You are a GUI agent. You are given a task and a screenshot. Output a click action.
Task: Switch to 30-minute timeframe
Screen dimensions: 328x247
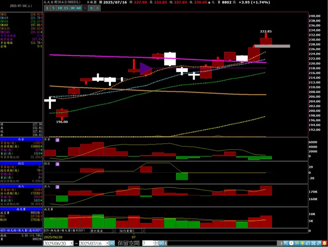coord(72,8)
